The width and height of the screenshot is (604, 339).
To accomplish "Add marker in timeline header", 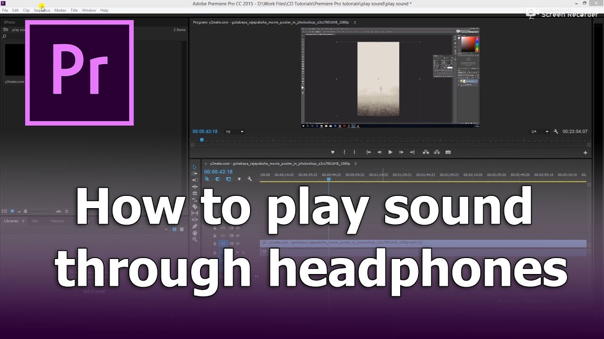I will click(239, 179).
